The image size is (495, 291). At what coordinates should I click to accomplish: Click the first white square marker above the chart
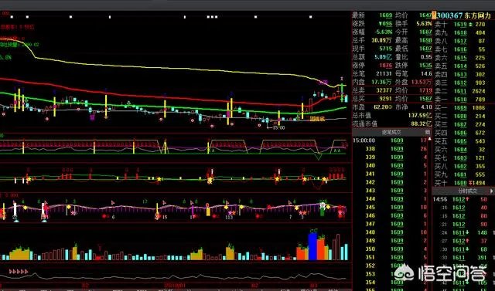[x=12, y=17]
